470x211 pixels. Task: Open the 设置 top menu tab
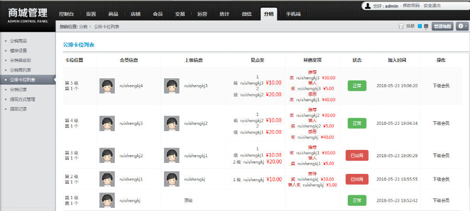91,14
